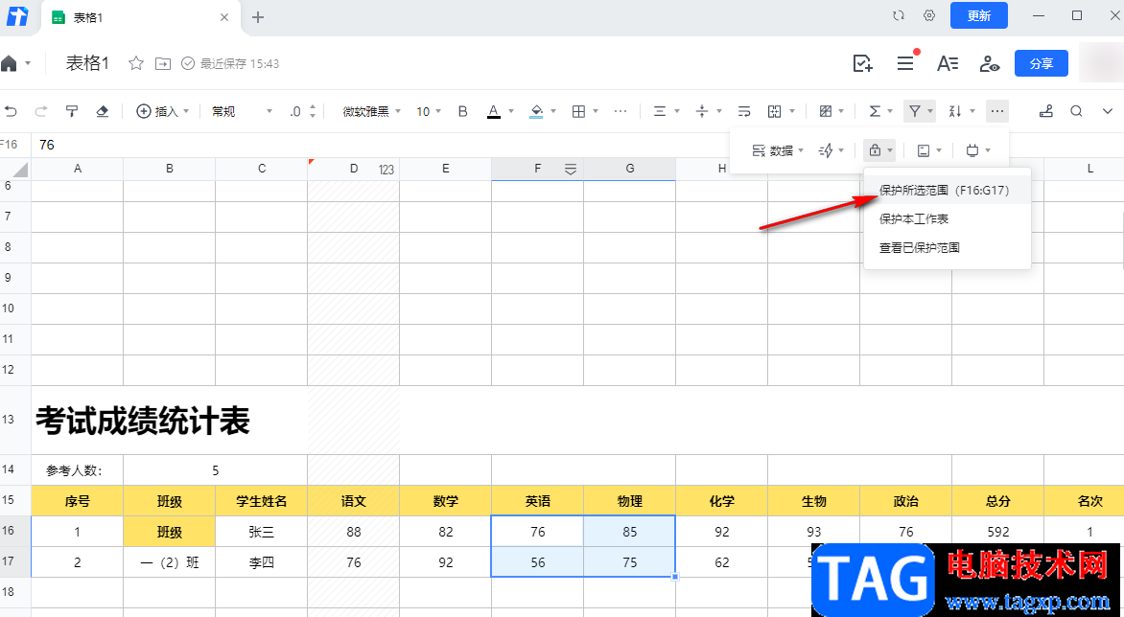Open the hamburger menu with red dot
Screen dimensions: 1124x617
click(x=905, y=63)
